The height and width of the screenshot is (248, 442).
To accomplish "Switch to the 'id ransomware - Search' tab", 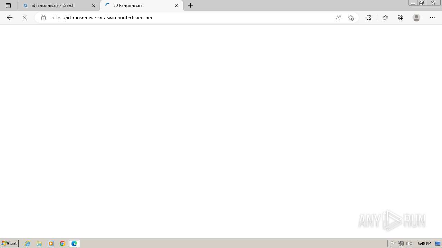I will click(x=59, y=6).
